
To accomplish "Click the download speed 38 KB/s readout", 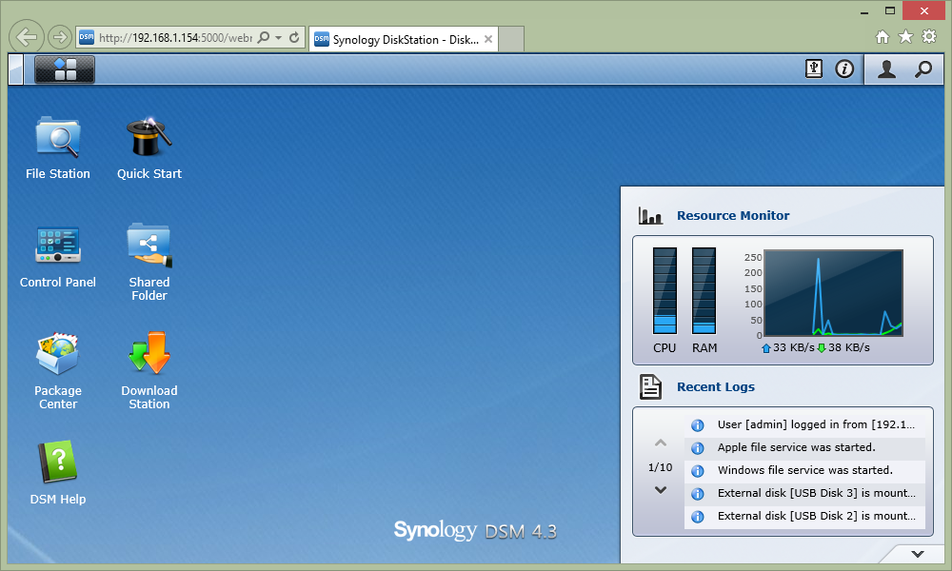I will point(843,347).
